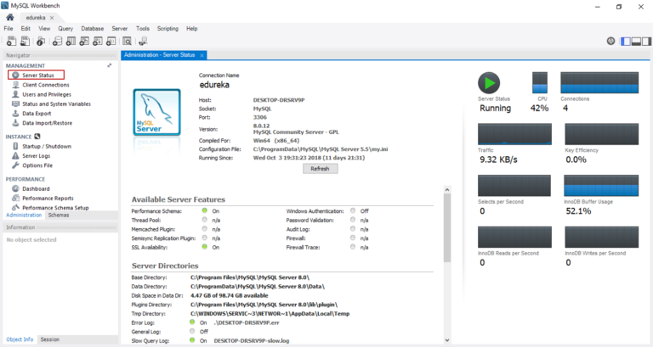
Task: Expand the Navigator management section arrows
Action: (109, 65)
